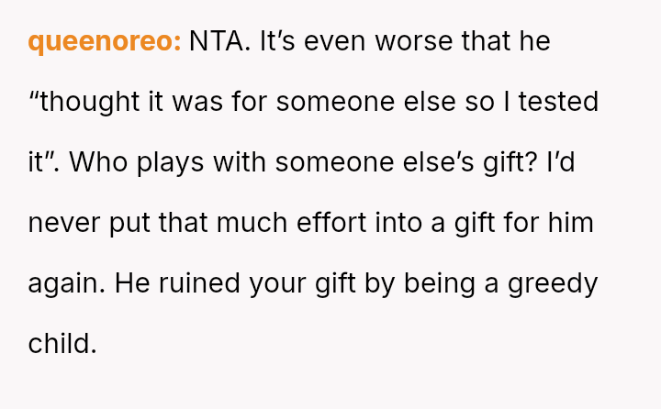
Task: Click the word "being" in the fifth line
Action: click(x=440, y=284)
